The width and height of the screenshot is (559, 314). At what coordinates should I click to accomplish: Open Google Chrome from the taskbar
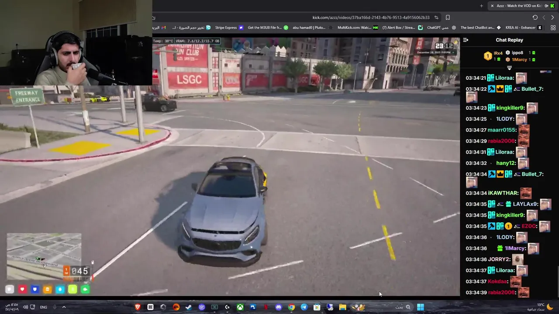click(x=291, y=307)
